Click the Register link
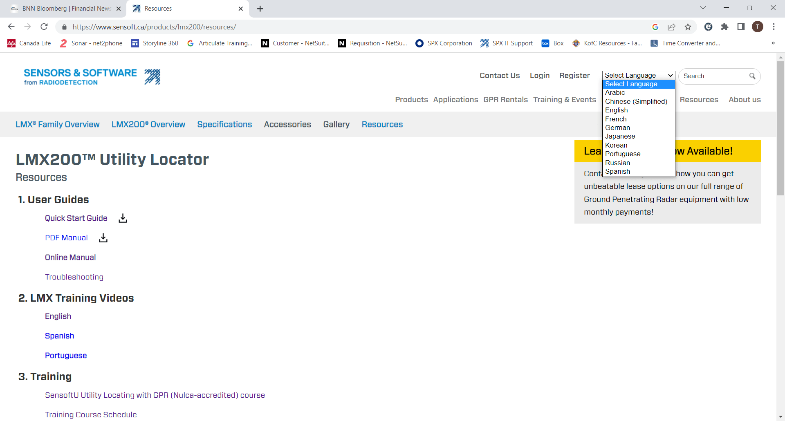 point(574,76)
